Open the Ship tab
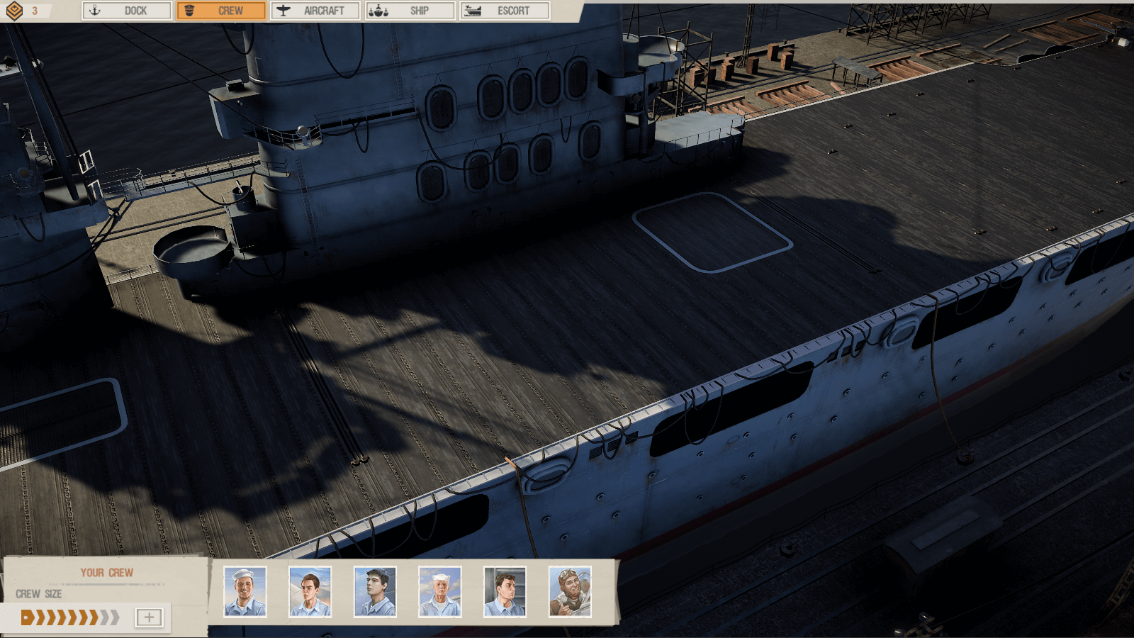1134x638 pixels. click(410, 11)
